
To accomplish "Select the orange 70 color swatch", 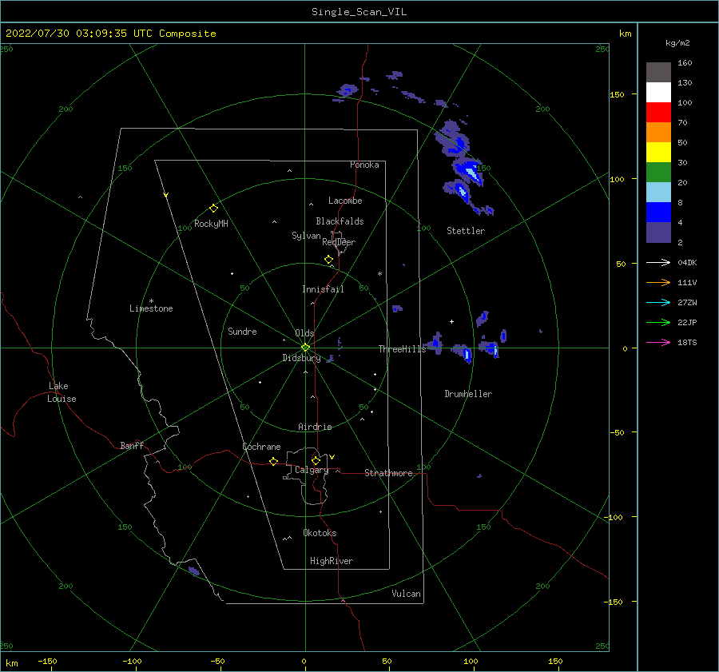I will pyautogui.click(x=658, y=132).
